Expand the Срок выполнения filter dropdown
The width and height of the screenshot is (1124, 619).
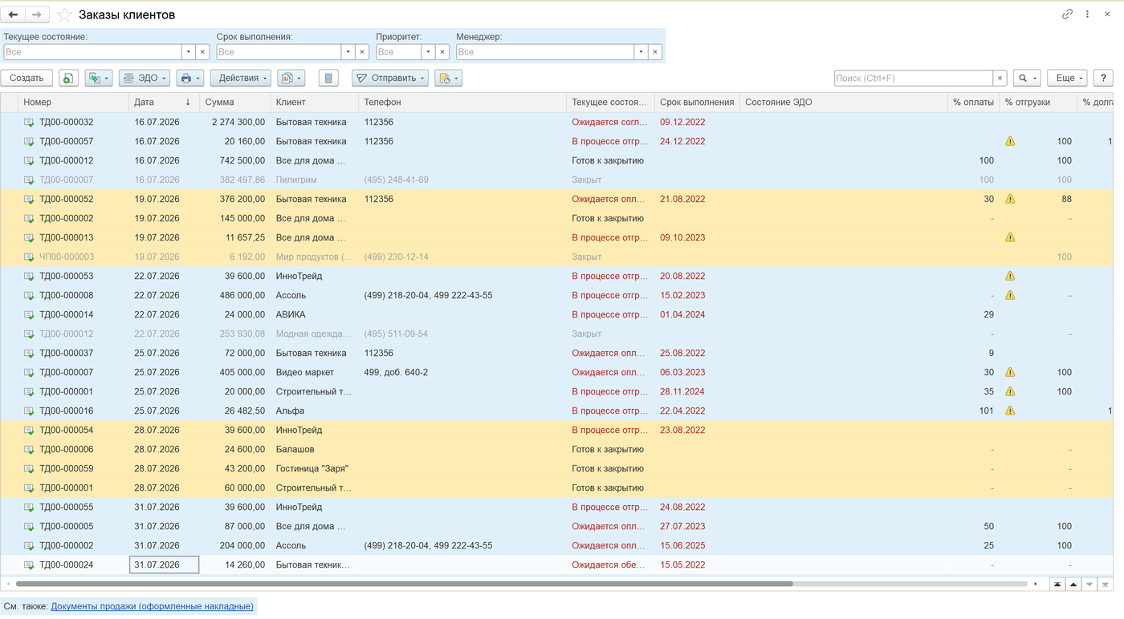pos(348,52)
